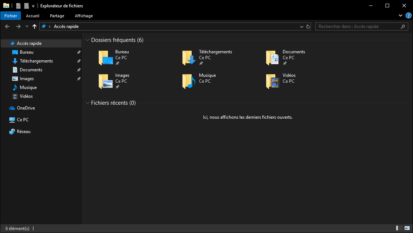Click the Accès rapide address bar breadcrumb
This screenshot has width=413, height=233.
tap(66, 26)
